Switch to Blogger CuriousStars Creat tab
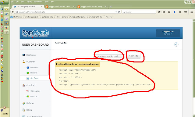 (x=60, y=7)
